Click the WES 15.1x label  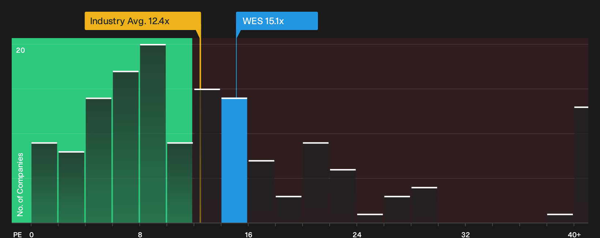[x=277, y=21]
